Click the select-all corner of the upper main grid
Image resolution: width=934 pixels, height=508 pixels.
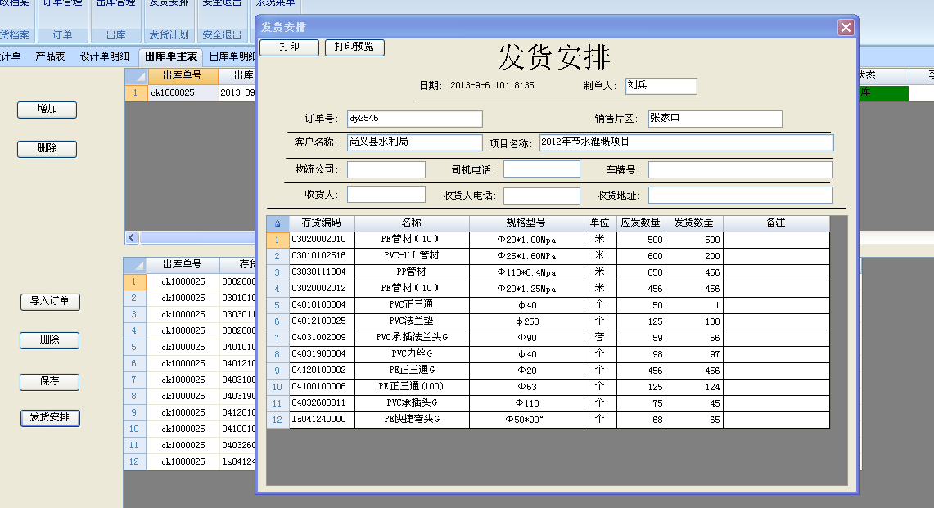pos(137,75)
